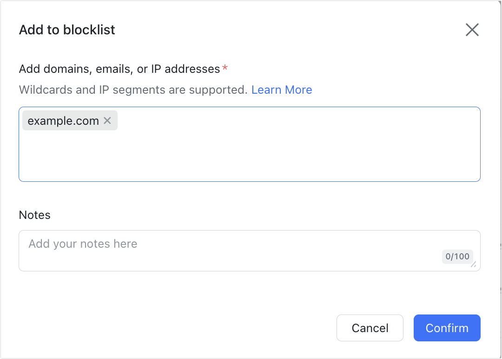Click the placeholder text in the Notes field
This screenshot has height=359, width=502.
pyautogui.click(x=82, y=244)
